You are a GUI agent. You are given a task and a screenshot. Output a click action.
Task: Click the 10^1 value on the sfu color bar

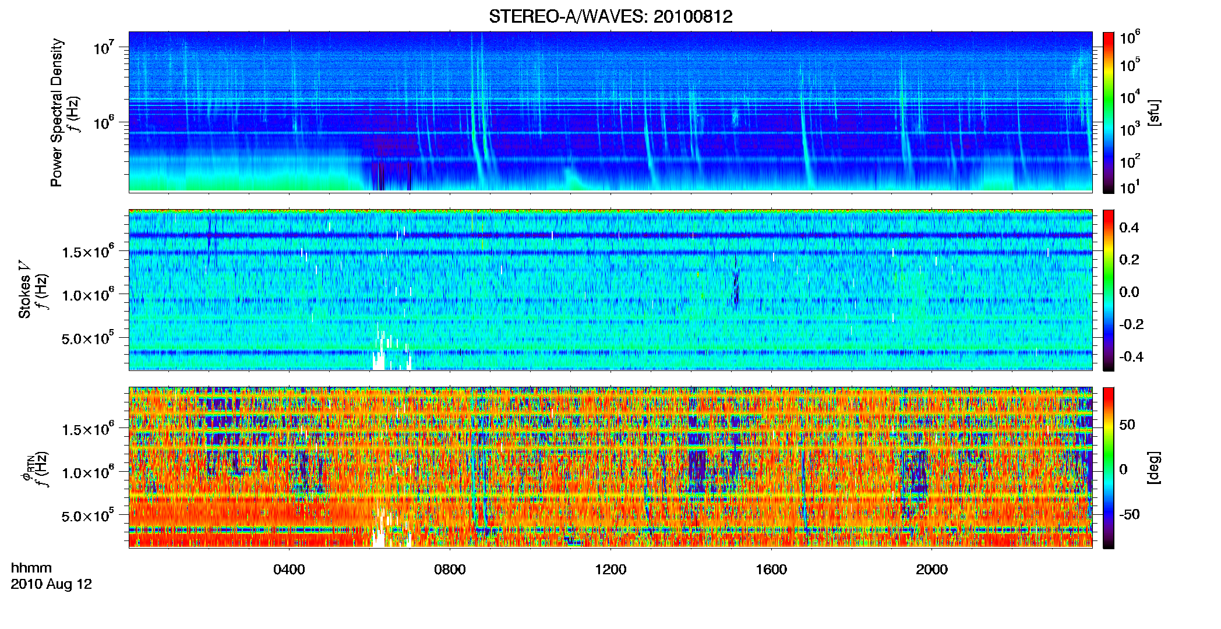tap(1130, 187)
